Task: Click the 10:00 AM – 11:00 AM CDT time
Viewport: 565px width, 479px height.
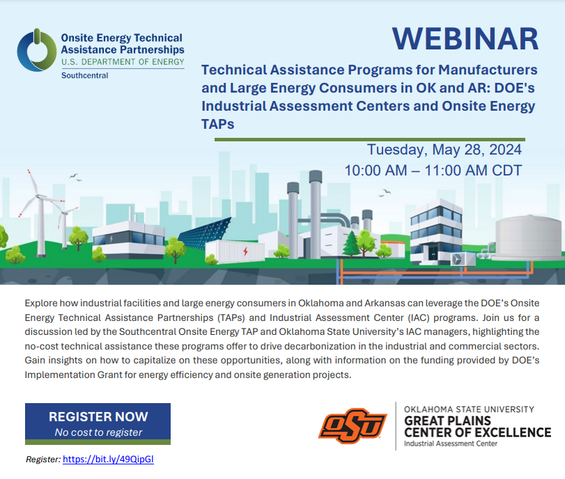Action: pyautogui.click(x=433, y=171)
